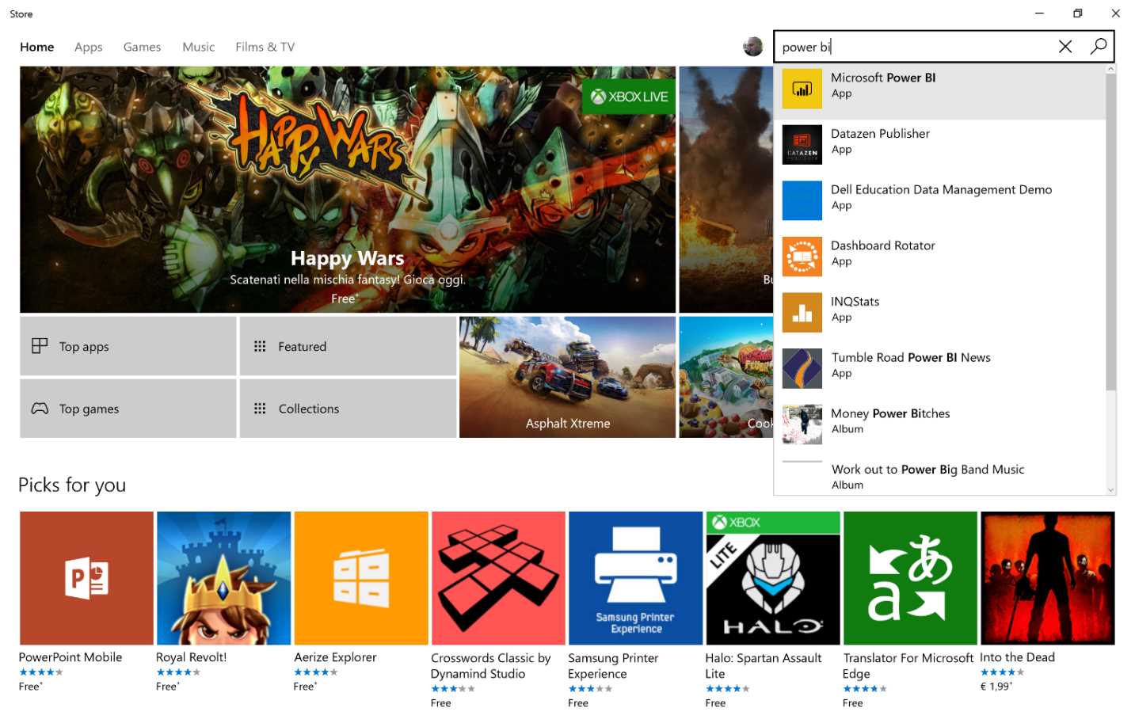
Task: Click the Top apps grid icon
Action: click(x=40, y=345)
